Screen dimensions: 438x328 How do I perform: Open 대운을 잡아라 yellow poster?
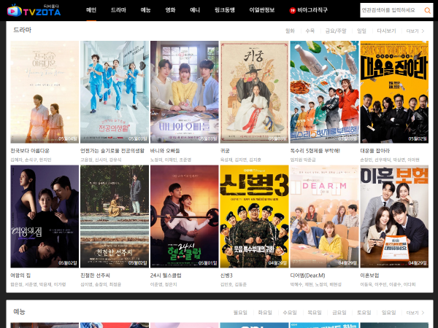click(x=394, y=92)
